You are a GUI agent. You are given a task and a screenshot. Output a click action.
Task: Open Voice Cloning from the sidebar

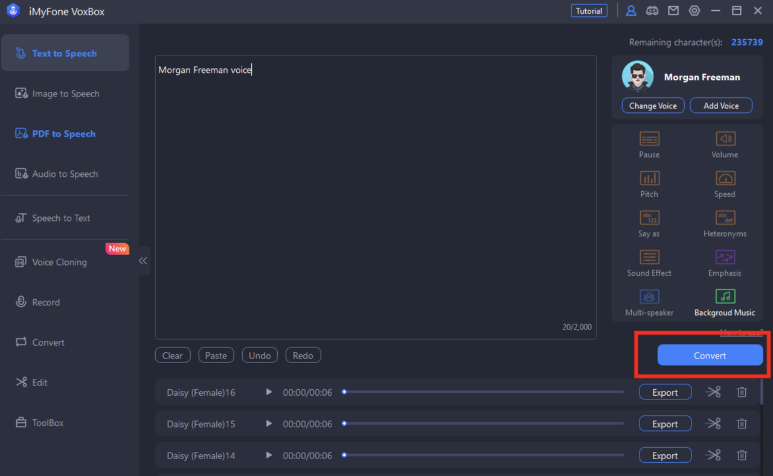(59, 262)
